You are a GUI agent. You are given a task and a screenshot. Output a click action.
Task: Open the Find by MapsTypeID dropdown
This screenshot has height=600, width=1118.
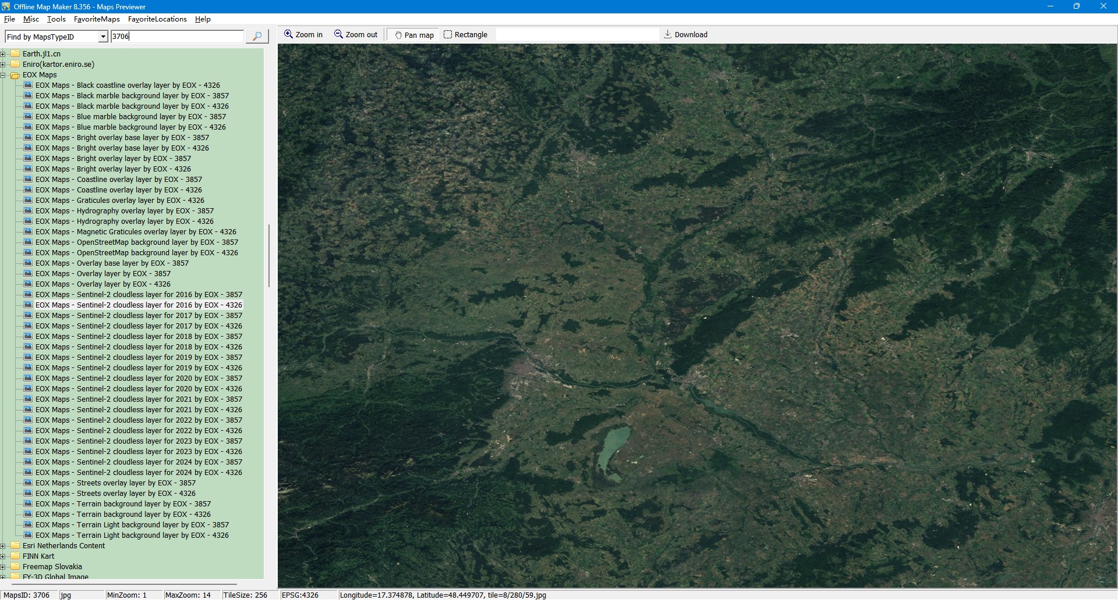[x=103, y=37]
